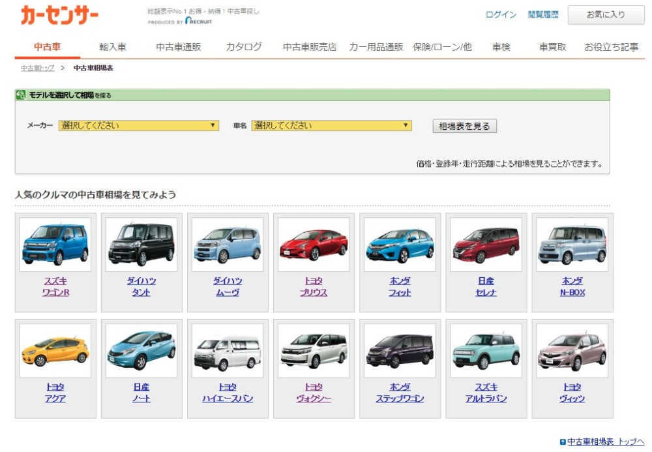The width and height of the screenshot is (652, 452).
Task: Select the 車検 tab
Action: pos(501,47)
